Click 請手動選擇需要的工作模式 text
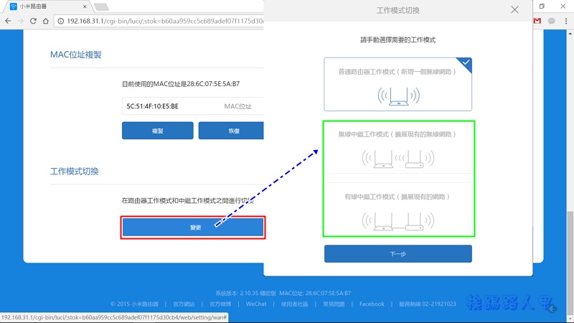Viewport: 574px width, 323px height. click(x=398, y=40)
